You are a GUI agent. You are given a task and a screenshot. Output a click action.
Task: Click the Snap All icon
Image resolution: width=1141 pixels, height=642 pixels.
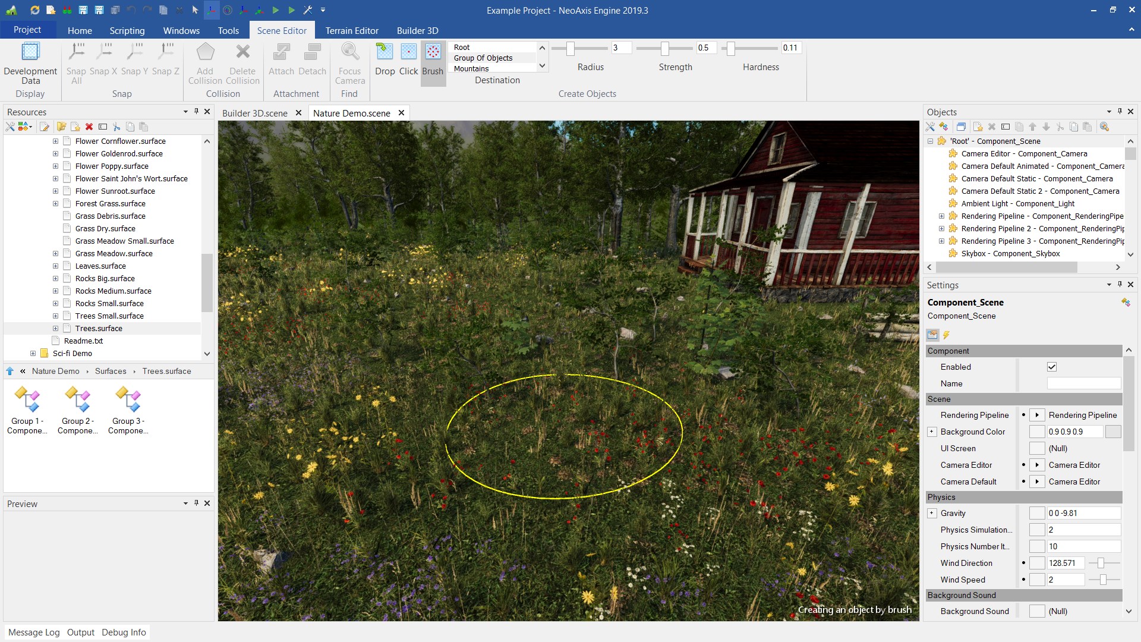(x=76, y=64)
